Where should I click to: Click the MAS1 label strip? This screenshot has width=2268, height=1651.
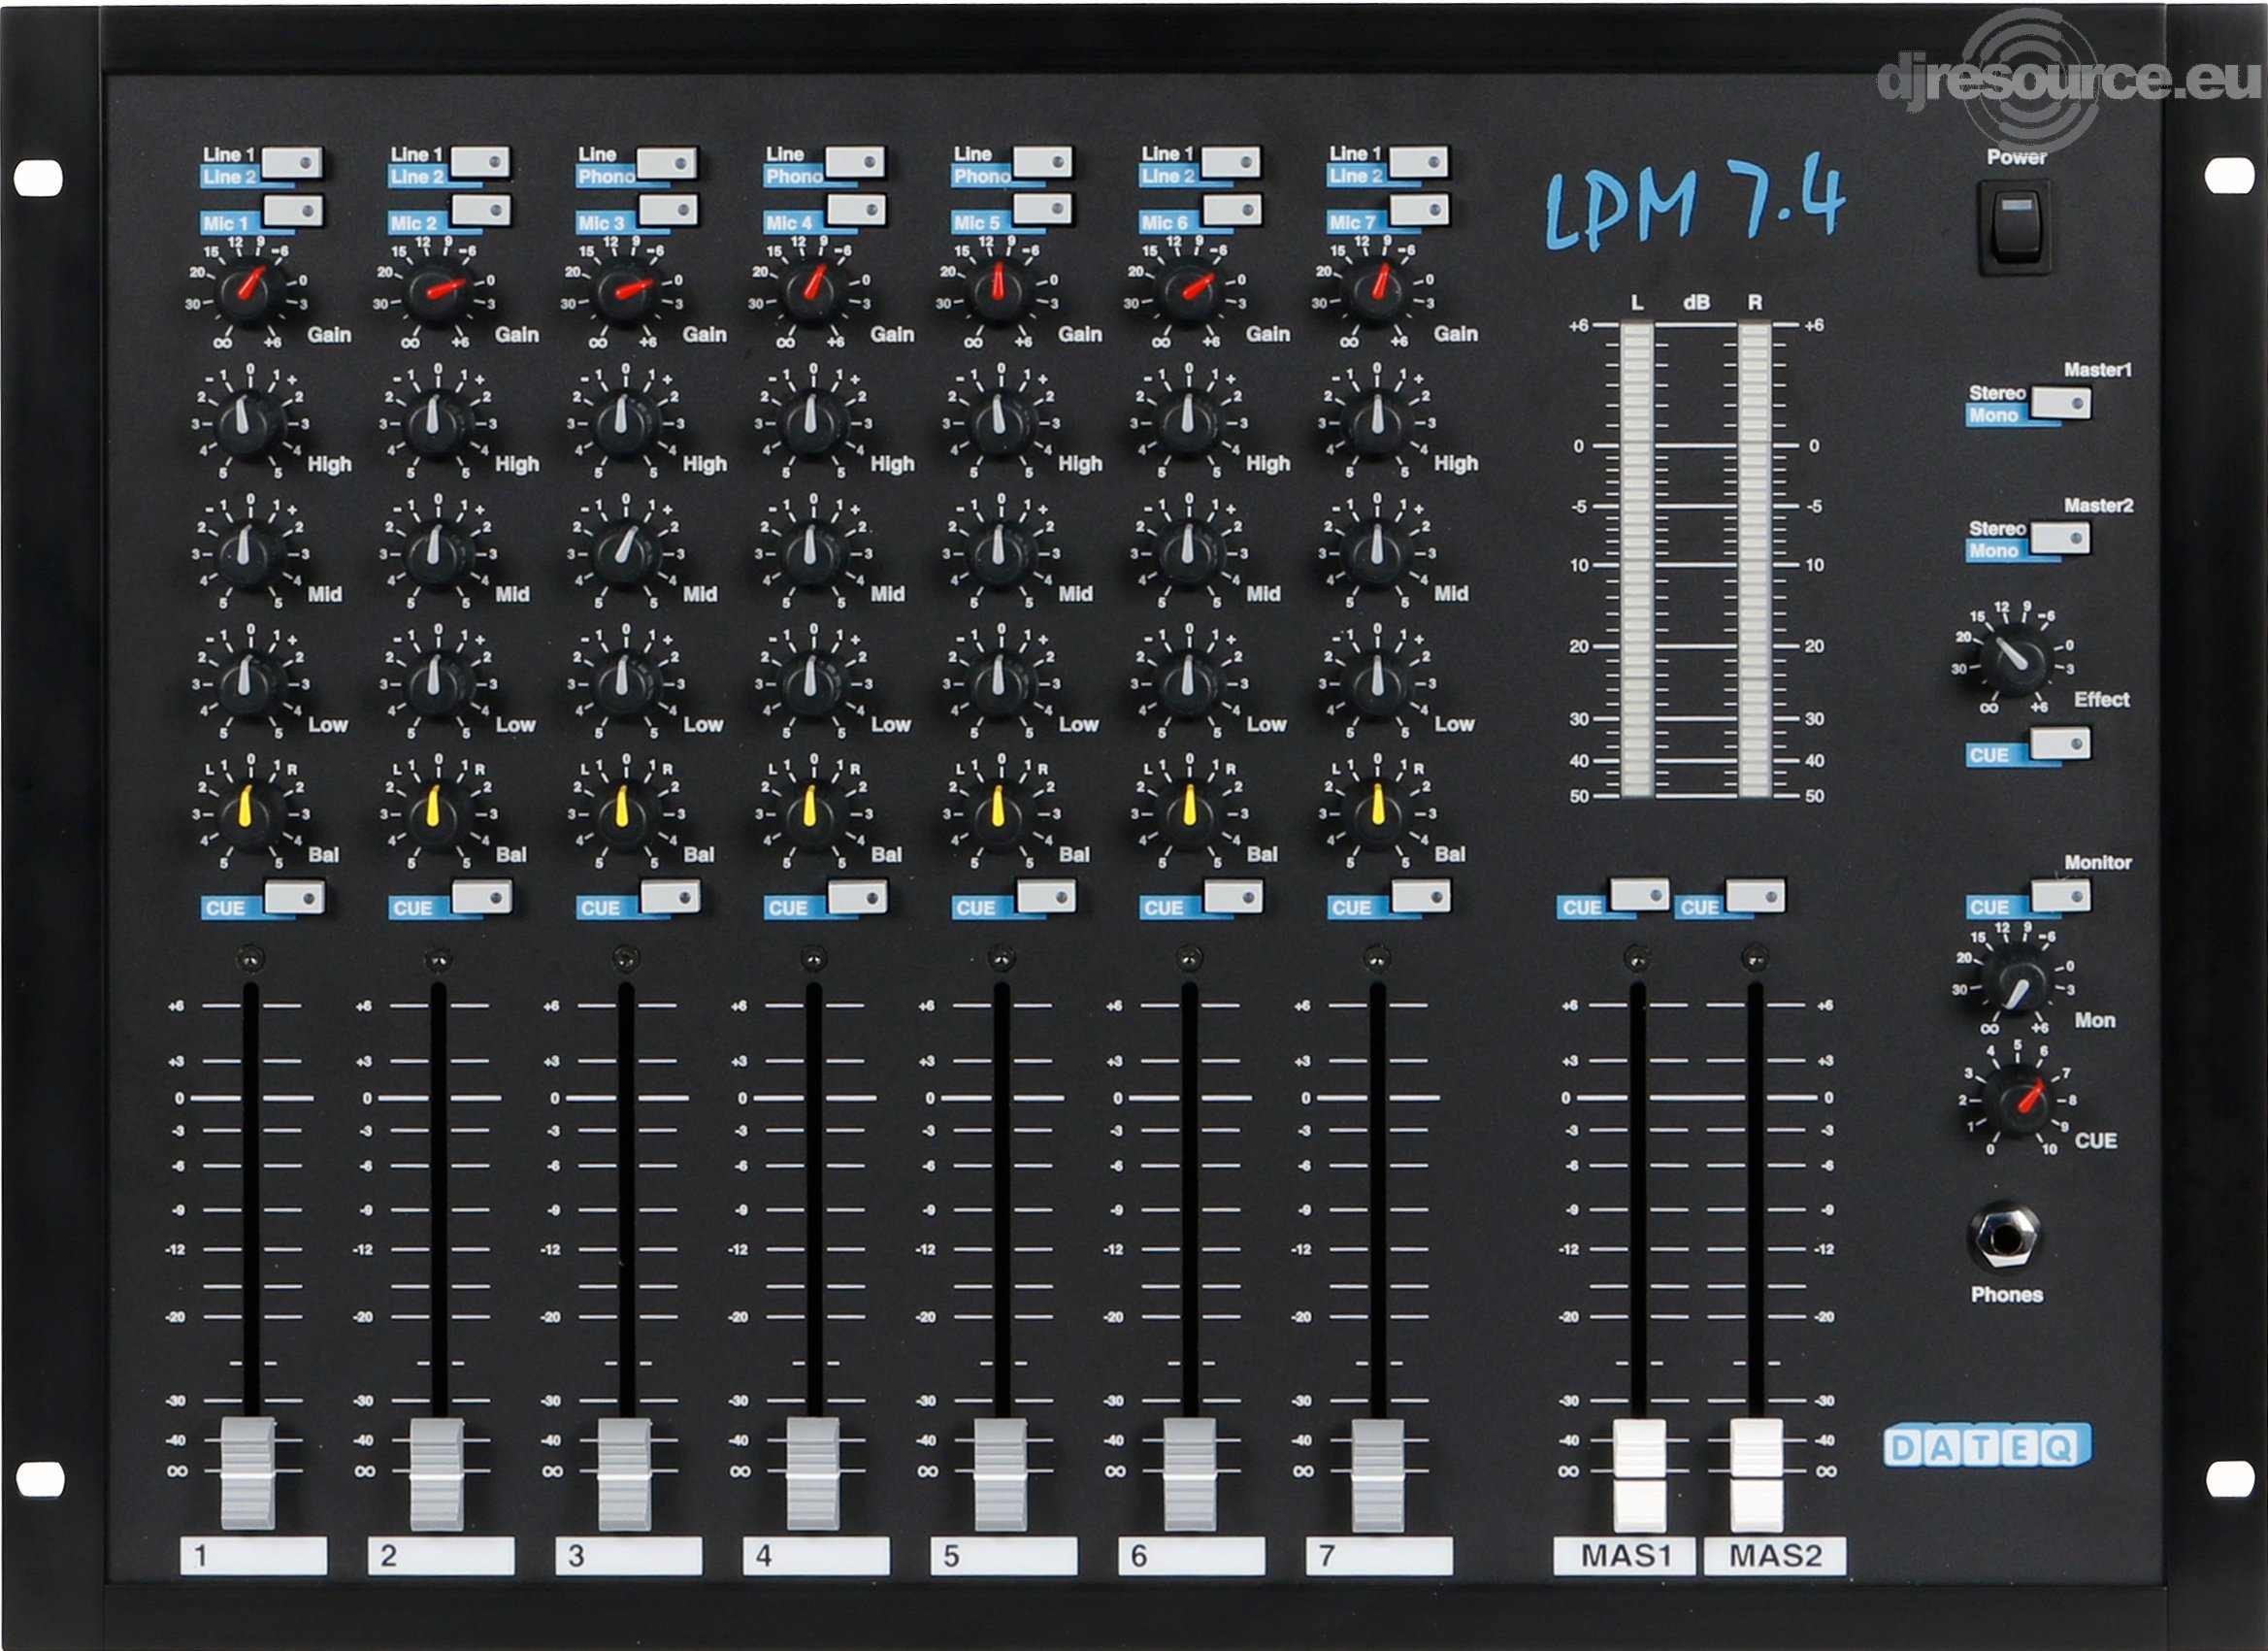[x=1625, y=1556]
